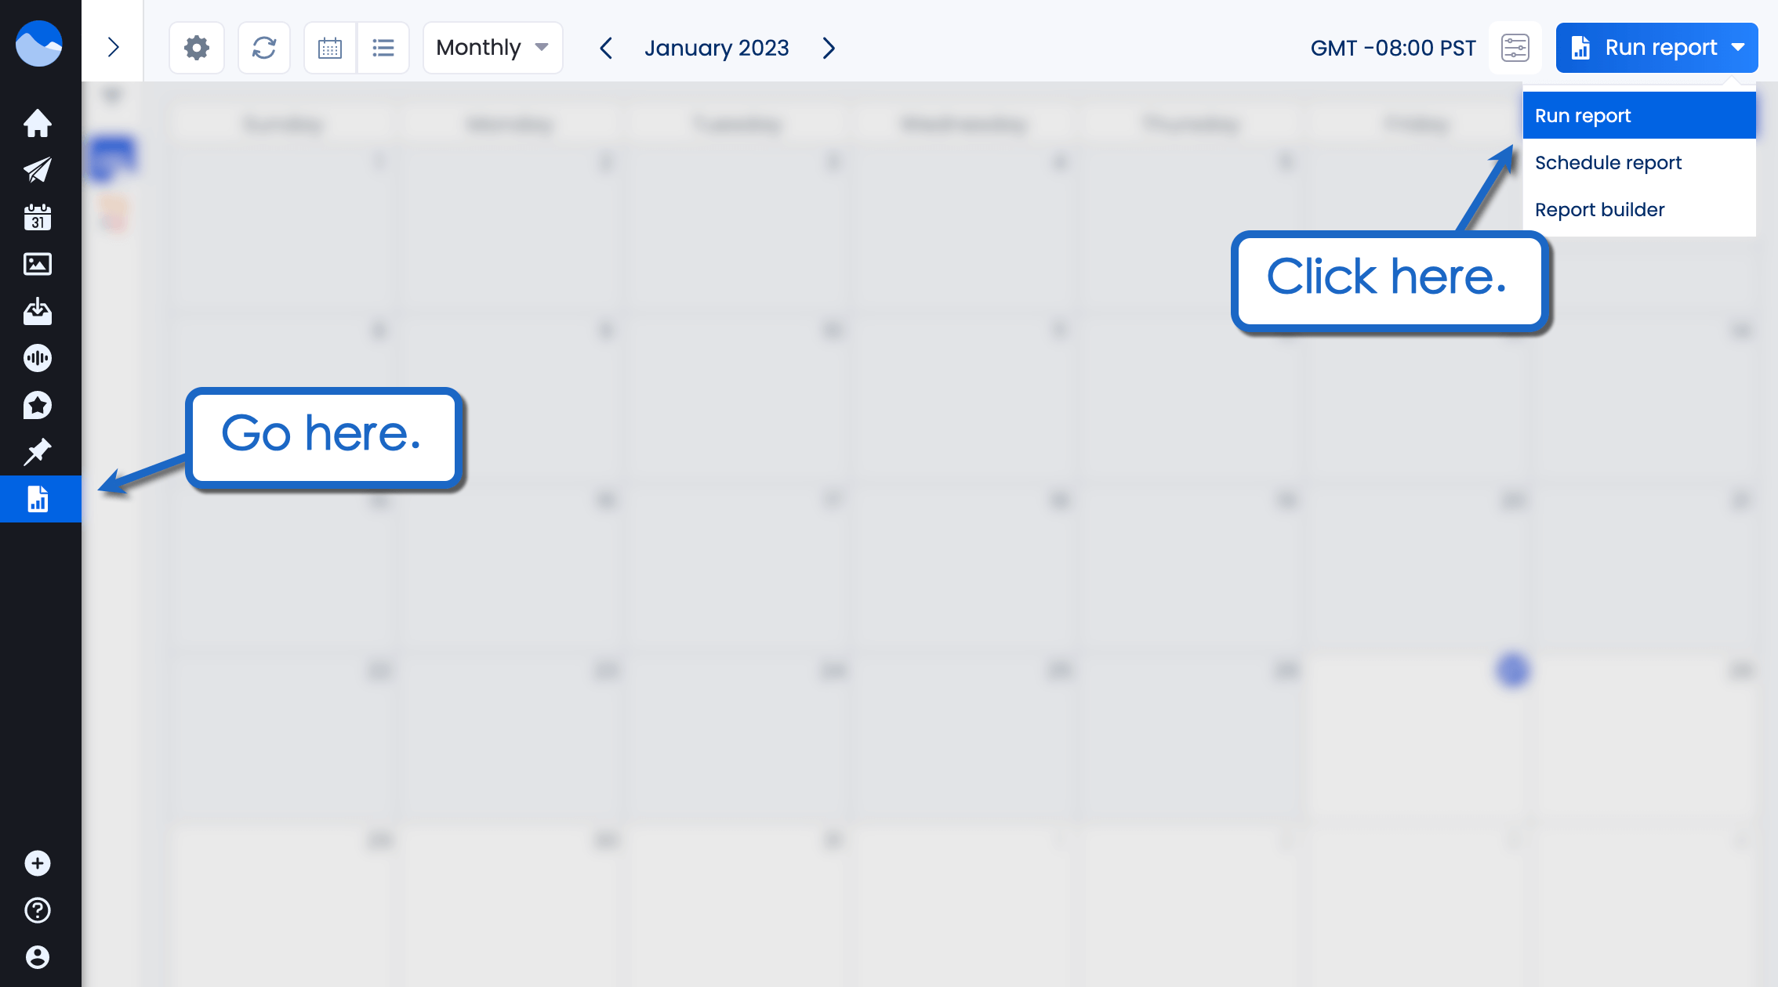Click the star reviews icon
1778x987 pixels.
click(x=38, y=405)
